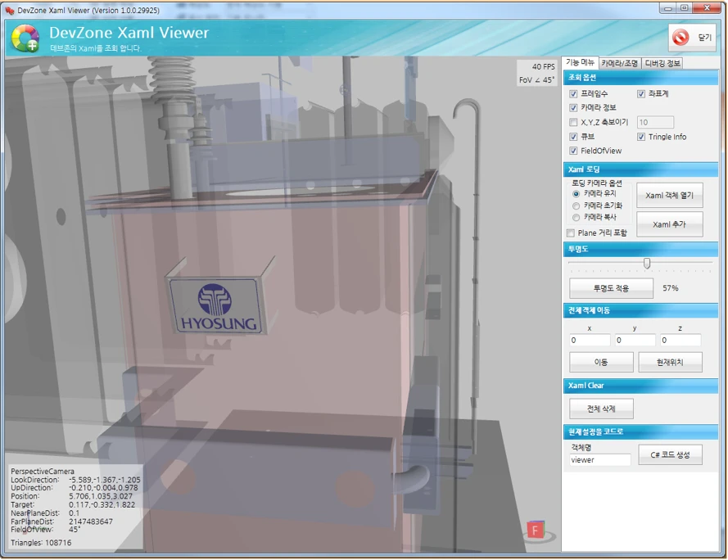The height and width of the screenshot is (560, 728).
Task: Click the 57% transparency value
Action: (670, 288)
